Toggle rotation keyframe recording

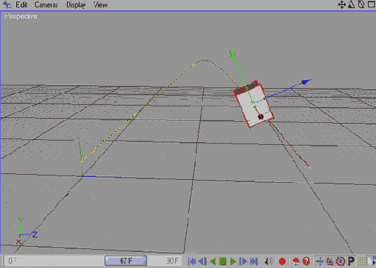[x=340, y=261]
